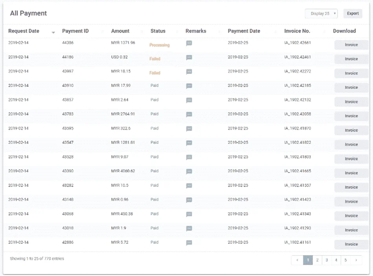
Task: Go to previous page arrow in pagination
Action: pos(298,260)
